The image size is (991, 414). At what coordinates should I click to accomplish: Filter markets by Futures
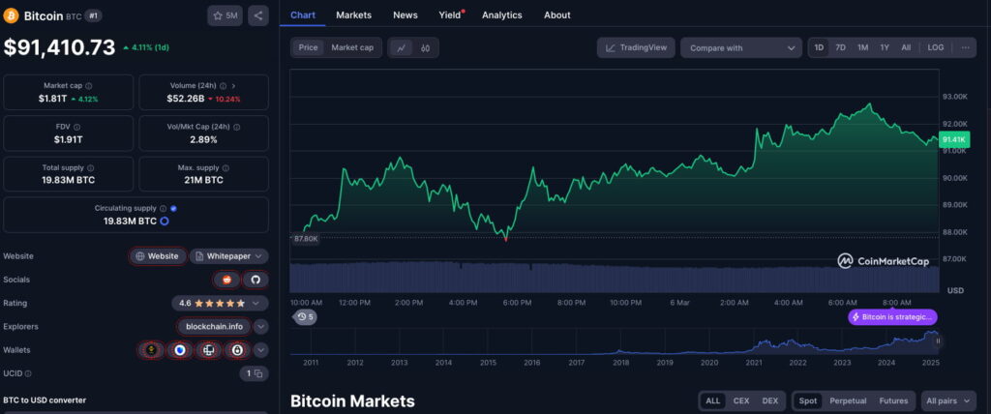click(x=893, y=400)
